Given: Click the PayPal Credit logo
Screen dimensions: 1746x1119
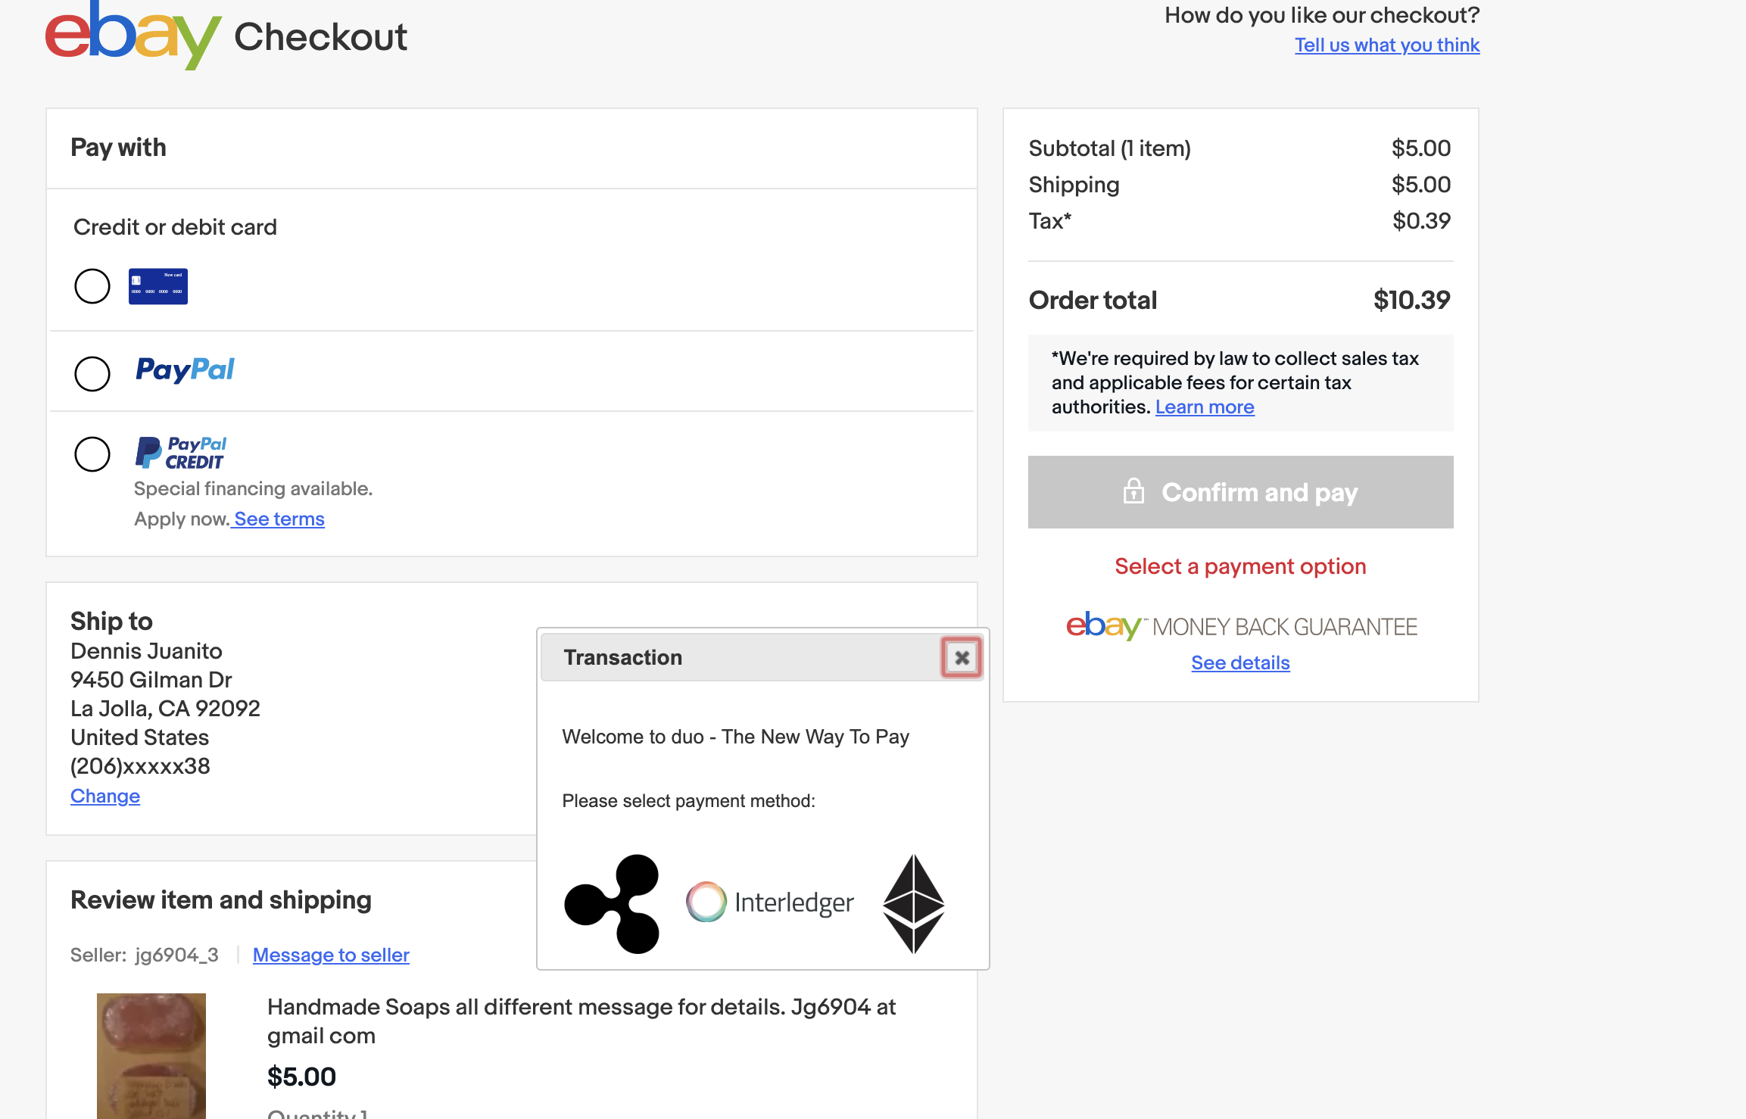Looking at the screenshot, I should click(181, 453).
